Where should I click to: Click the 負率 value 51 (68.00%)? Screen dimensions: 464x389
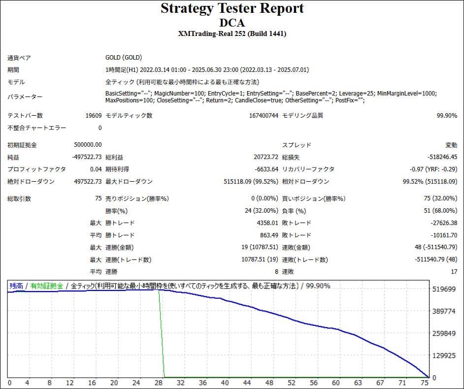point(441,211)
